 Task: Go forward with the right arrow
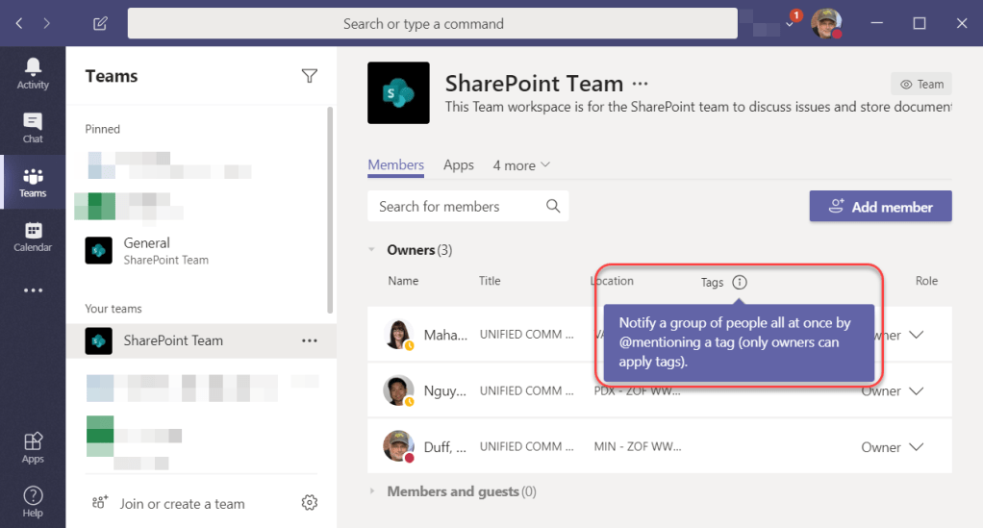tap(47, 23)
